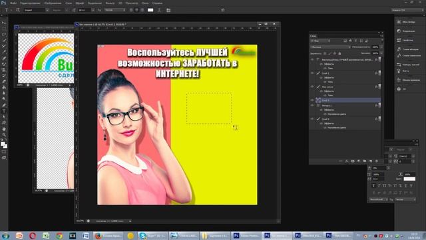Toggle Наложение цвета visibility under Фигура 1
Image resolution: width=426 pixels, height=240 pixels.
[325, 114]
